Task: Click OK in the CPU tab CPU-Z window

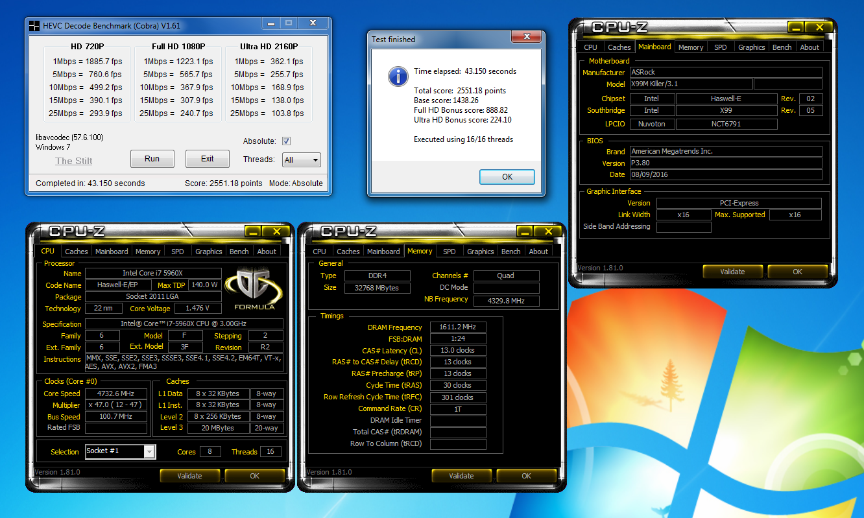Action: [x=254, y=476]
